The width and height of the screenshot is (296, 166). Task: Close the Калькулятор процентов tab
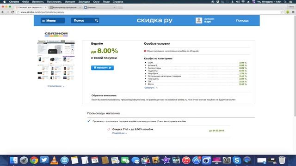(x=80, y=7)
